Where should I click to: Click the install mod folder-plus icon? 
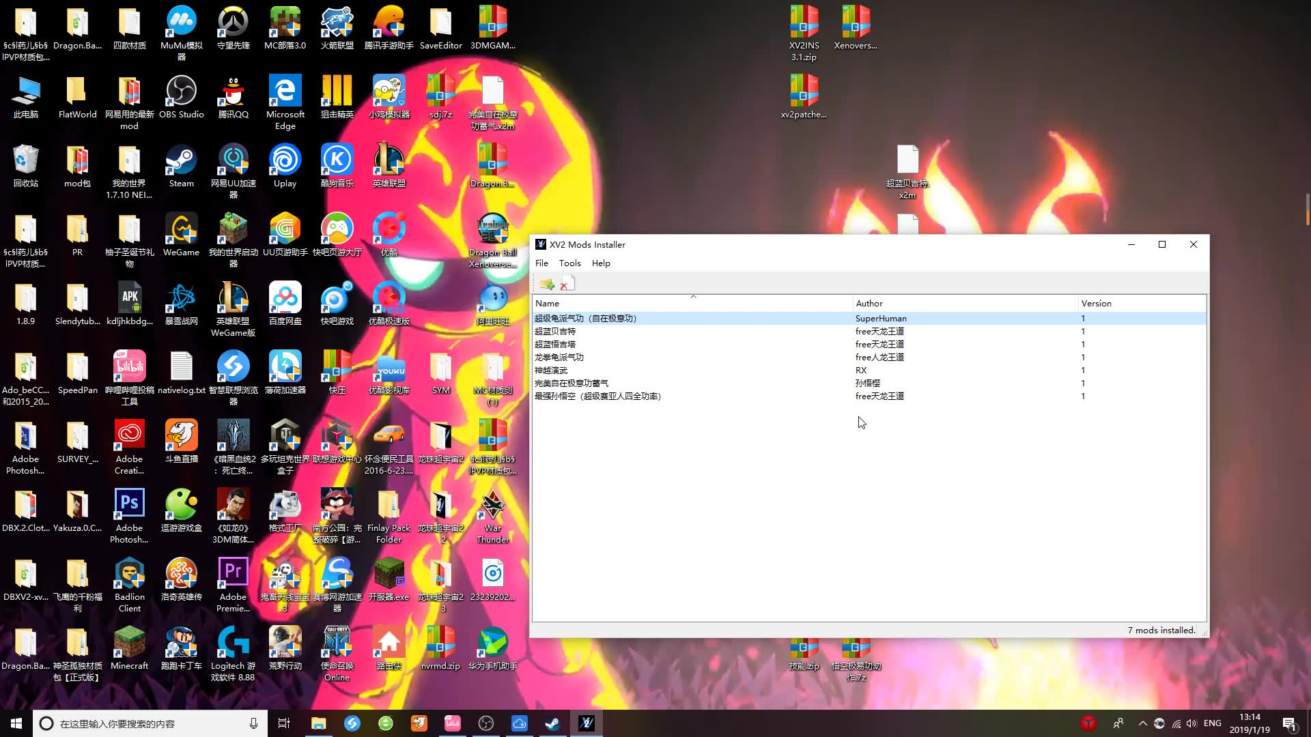546,284
